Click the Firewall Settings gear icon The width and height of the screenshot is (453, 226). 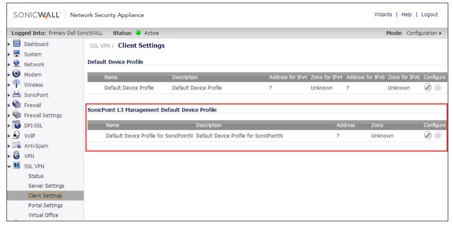[x=16, y=115]
